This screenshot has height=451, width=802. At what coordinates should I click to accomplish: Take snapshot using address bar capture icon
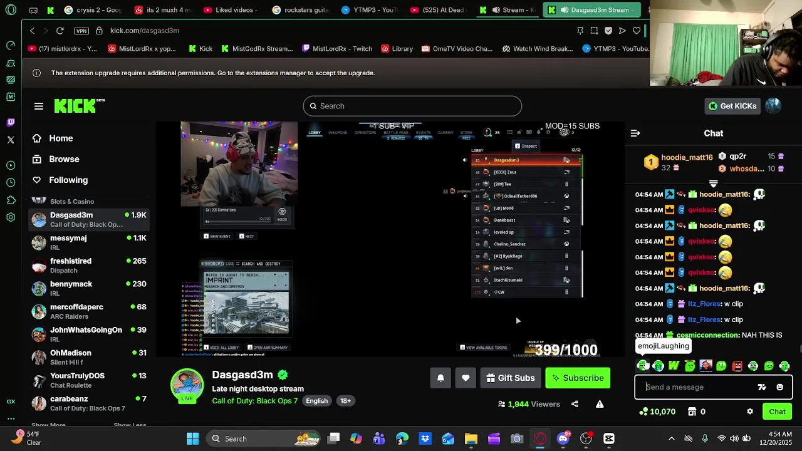click(x=594, y=31)
